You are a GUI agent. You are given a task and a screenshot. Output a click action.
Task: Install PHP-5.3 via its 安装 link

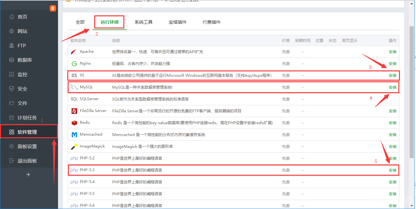393,170
